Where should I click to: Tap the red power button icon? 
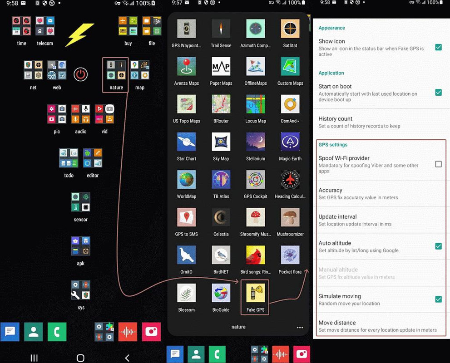80,74
